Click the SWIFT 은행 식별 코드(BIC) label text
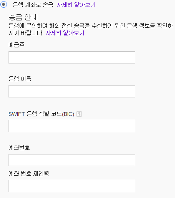The width and height of the screenshot is (176, 198). [x=41, y=114]
